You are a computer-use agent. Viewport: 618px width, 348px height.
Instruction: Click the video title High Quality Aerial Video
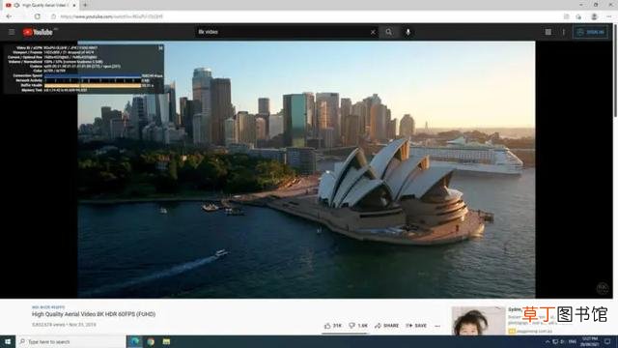(94, 314)
